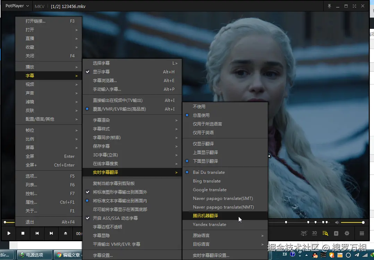
Task: Click the file title [1/2] 123456.mkv
Action: 68,7
